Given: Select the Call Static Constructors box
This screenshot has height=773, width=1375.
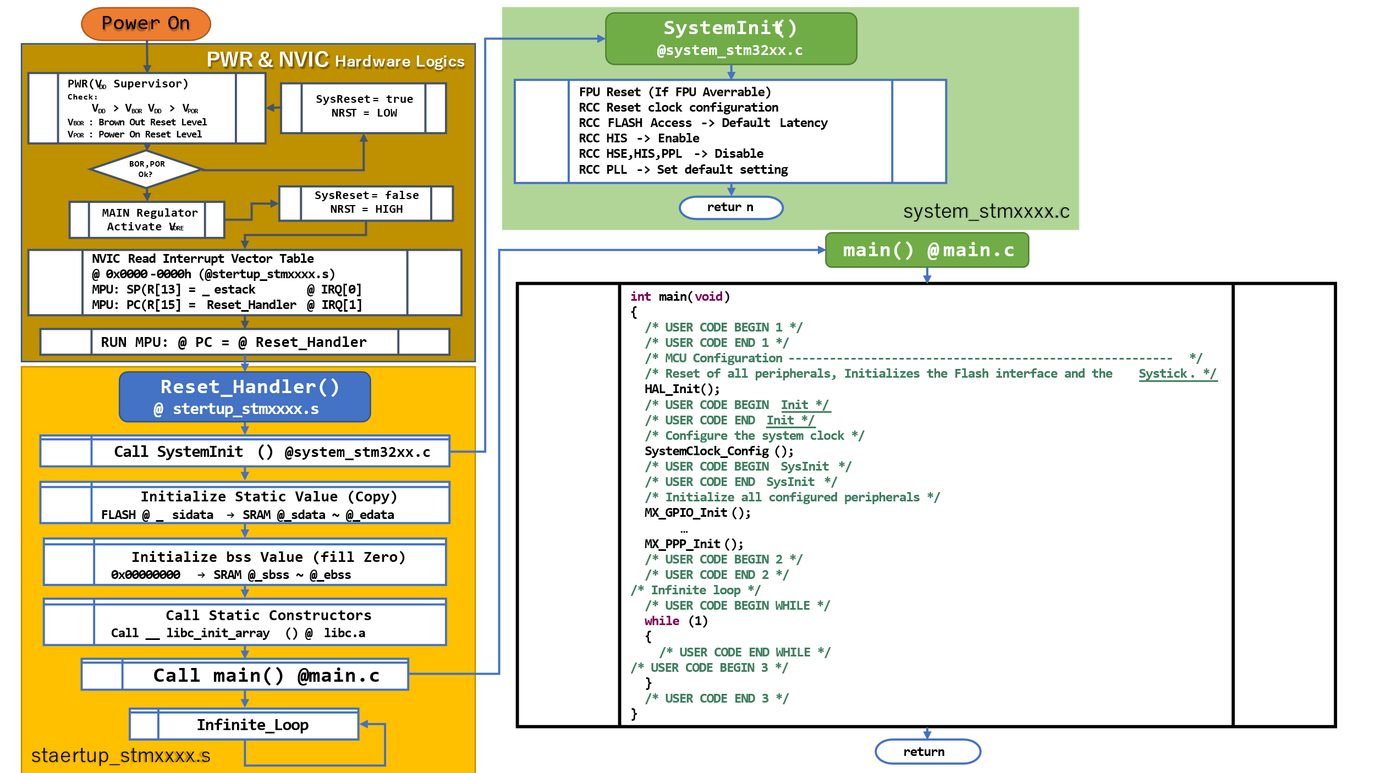Looking at the screenshot, I should [x=245, y=622].
